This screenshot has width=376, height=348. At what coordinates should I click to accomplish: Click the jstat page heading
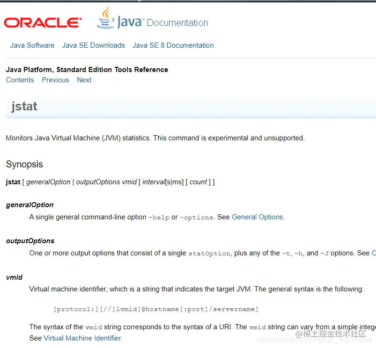24,106
